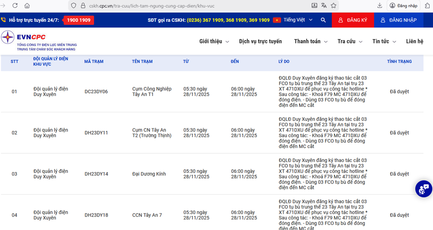Image resolution: width=433 pixels, height=230 pixels.
Task: Click the padlock site security icon
Action: pyautogui.click(x=83, y=5)
